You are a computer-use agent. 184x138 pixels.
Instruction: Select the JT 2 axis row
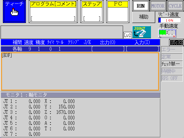pyautogui.click(x=22, y=107)
